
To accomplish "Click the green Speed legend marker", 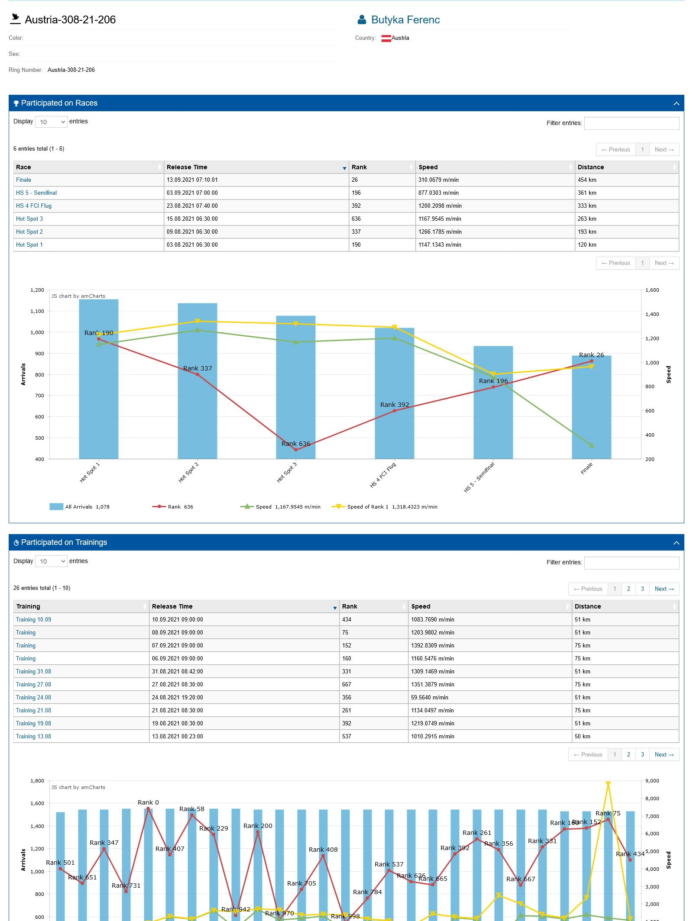I will 247,507.
